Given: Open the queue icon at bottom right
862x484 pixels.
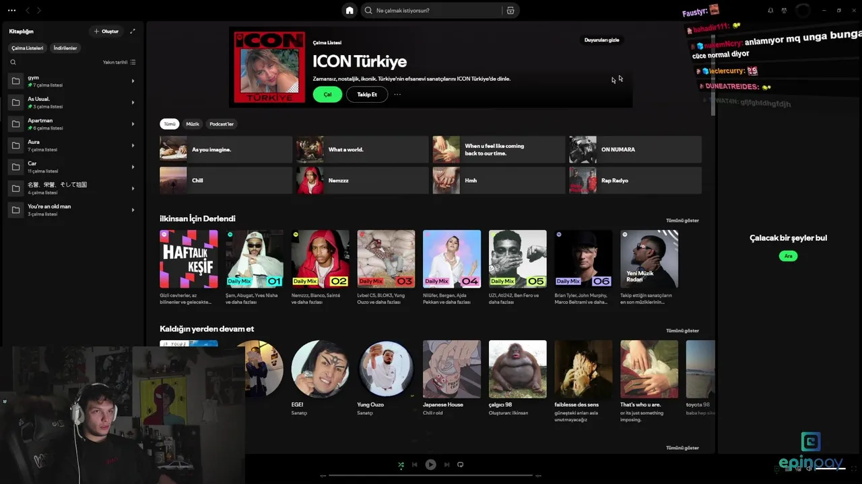Looking at the screenshot, I should (789, 469).
